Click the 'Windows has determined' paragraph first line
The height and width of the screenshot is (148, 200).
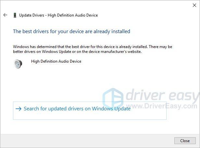point(93,47)
